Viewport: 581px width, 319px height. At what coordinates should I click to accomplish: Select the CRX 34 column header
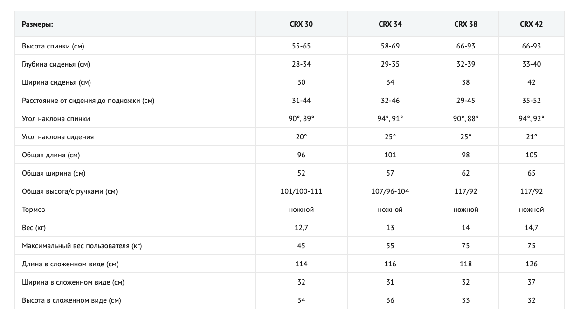(x=390, y=24)
